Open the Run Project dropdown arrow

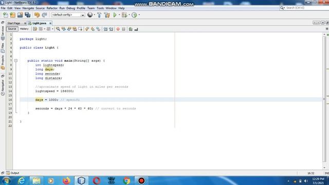coord(119,15)
